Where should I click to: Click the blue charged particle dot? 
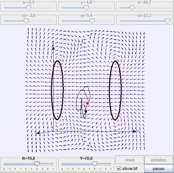tap(86, 111)
